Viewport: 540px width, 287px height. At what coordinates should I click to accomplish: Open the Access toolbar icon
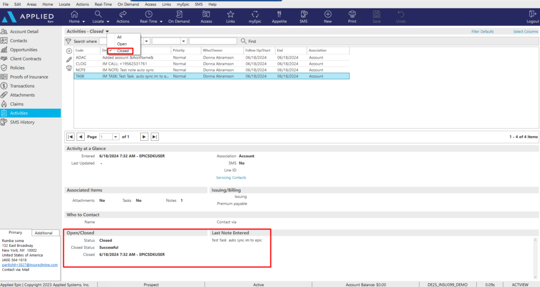[206, 14]
